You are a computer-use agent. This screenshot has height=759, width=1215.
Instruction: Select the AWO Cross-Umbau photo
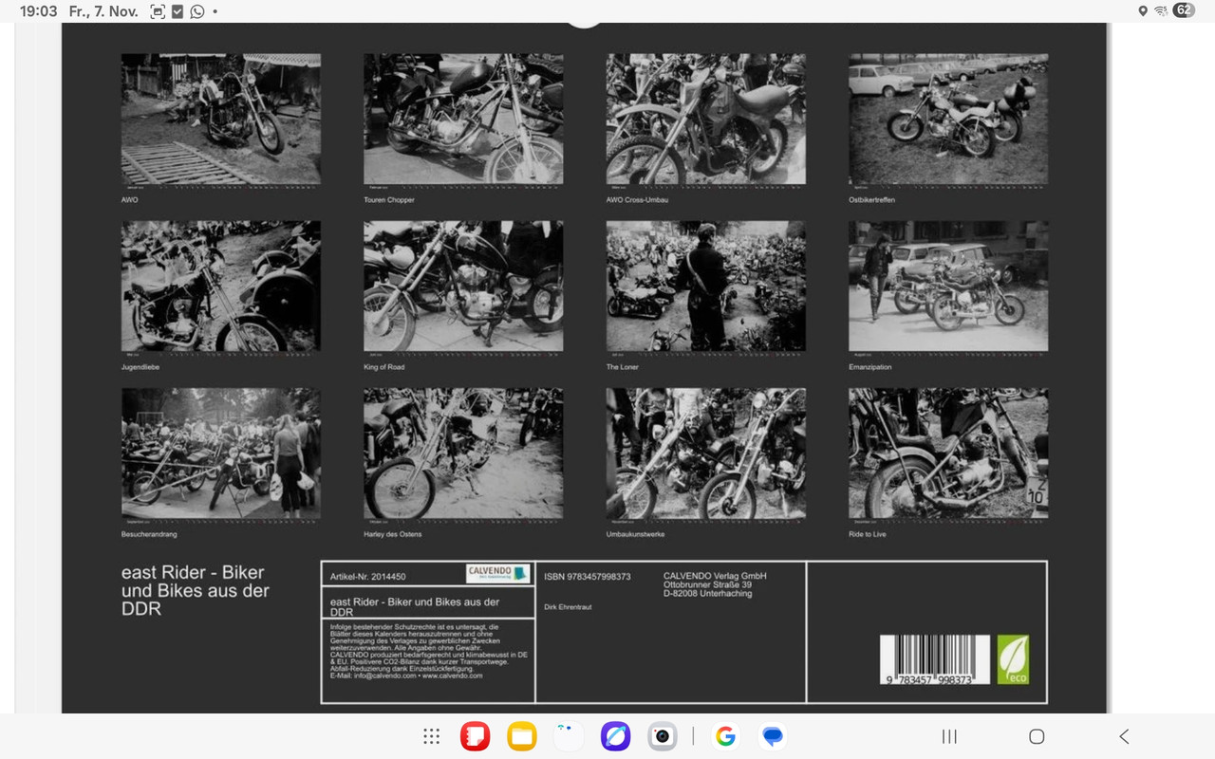pos(706,119)
